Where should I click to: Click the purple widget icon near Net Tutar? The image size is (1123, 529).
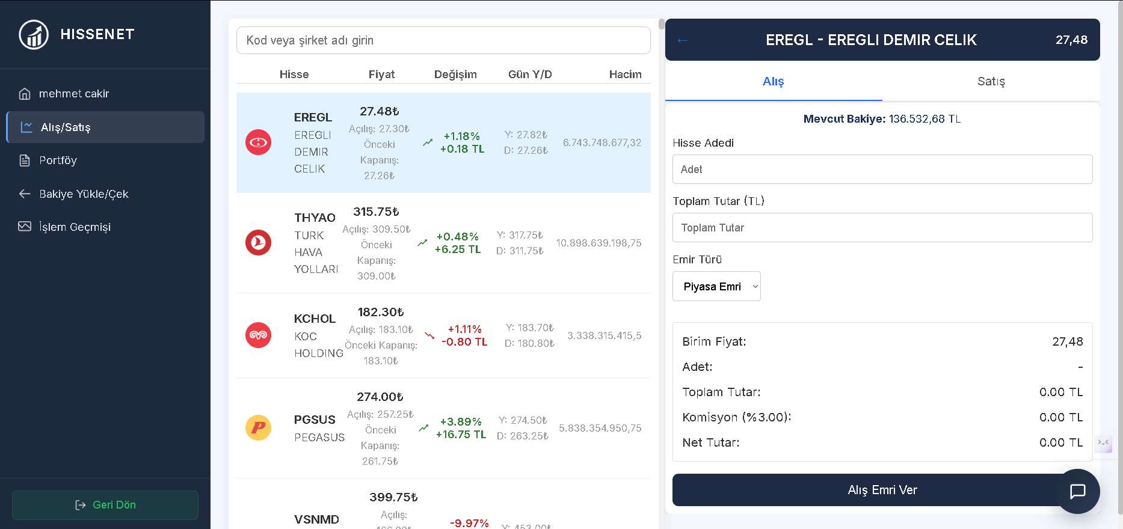click(x=1103, y=443)
